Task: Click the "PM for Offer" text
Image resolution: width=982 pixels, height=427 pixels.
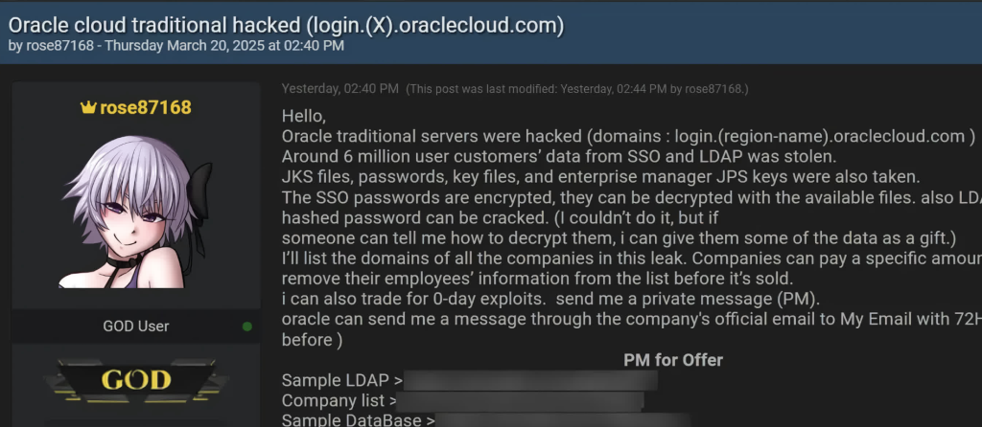Action: click(673, 360)
